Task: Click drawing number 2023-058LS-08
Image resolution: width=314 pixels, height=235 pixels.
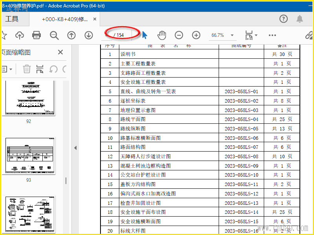Action: pos(241,156)
